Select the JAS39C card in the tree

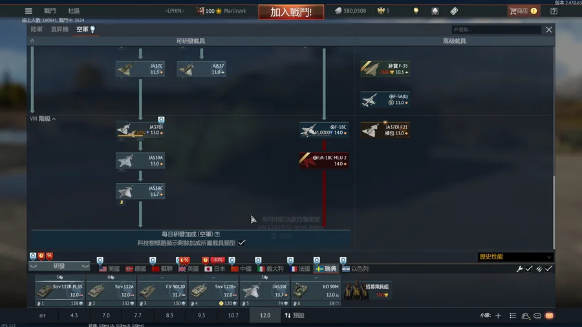pyautogui.click(x=140, y=191)
